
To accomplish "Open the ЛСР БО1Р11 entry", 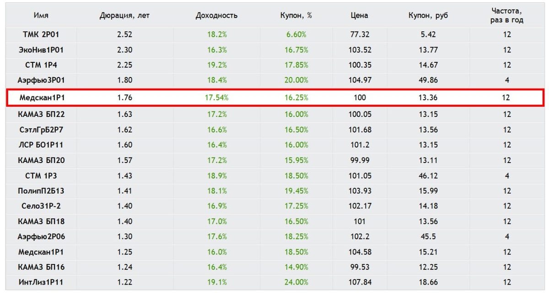I will 41,145.
